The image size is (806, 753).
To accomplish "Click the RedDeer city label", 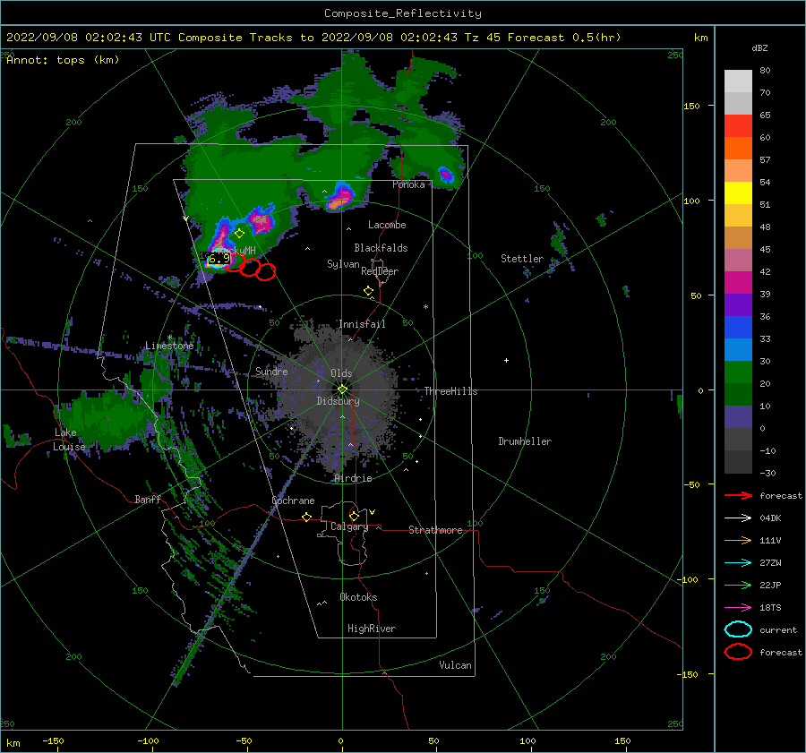I will [380, 271].
